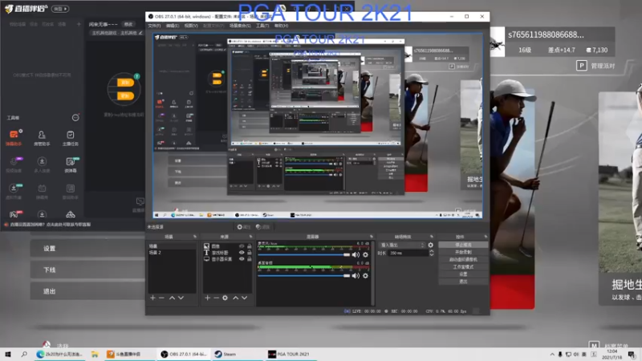The image size is (642, 361).
Task: Toggle the lock on the 显示器采集 source
Action: pos(249,259)
